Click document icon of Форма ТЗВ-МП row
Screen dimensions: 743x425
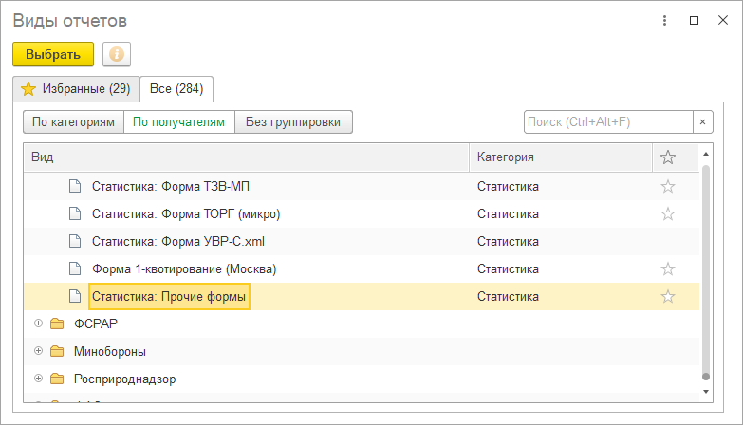point(75,187)
